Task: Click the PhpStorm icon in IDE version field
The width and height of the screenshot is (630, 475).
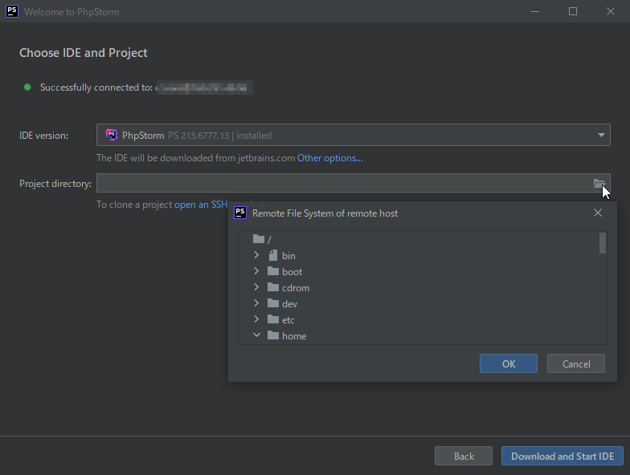Action: [x=112, y=135]
